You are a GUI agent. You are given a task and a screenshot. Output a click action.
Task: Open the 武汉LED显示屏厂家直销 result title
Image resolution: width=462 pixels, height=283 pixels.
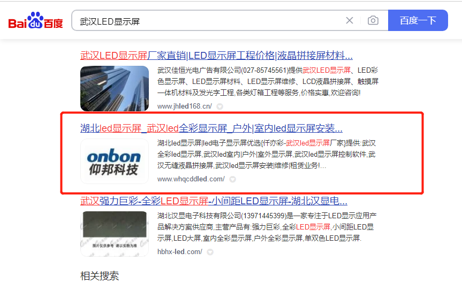[216, 55]
